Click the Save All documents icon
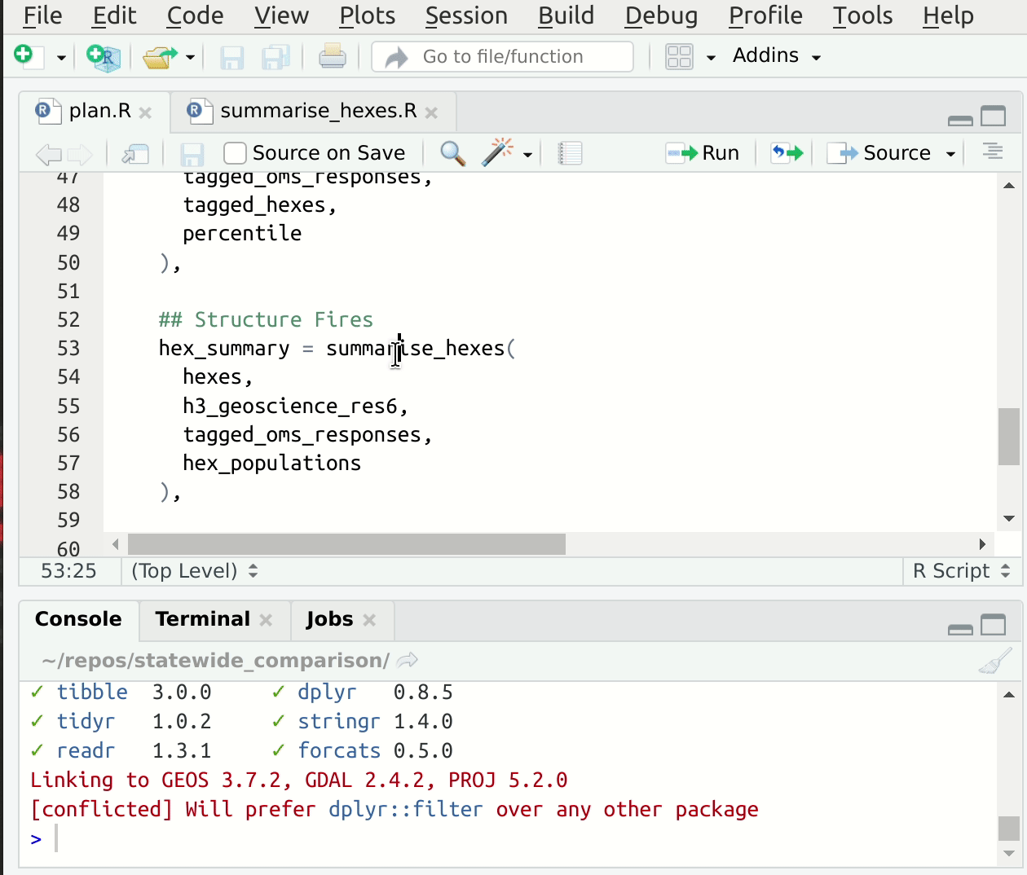 click(276, 55)
